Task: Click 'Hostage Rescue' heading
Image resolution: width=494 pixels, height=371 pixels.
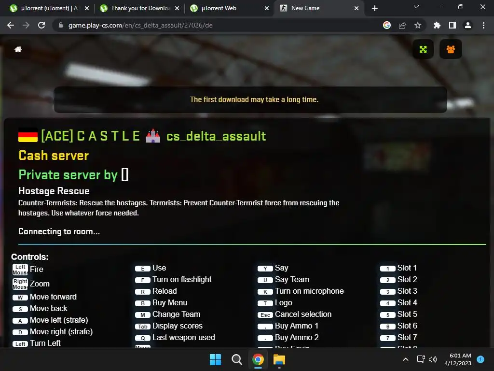Action: coord(54,191)
